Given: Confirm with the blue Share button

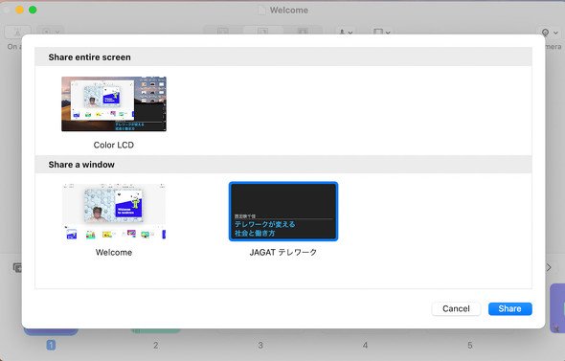Looking at the screenshot, I should tap(509, 308).
